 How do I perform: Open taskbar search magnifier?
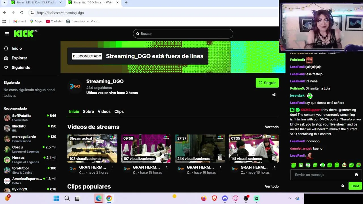coord(67,198)
